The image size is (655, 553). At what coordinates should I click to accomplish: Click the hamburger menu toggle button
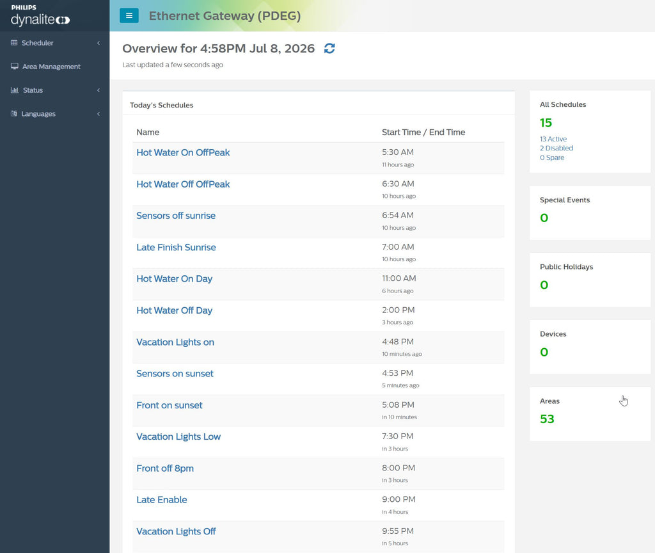pos(129,15)
